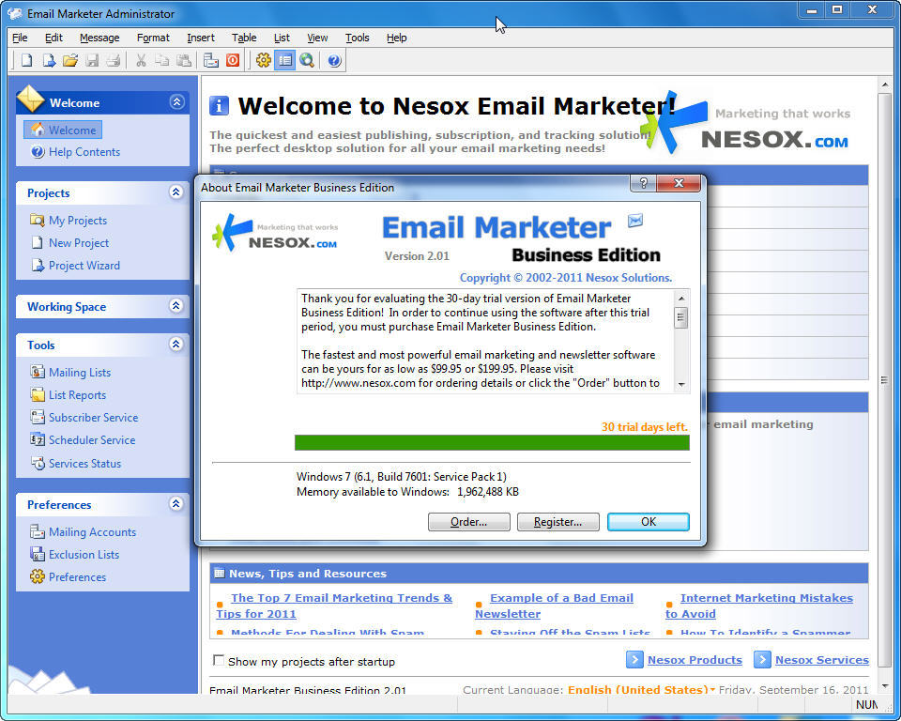Click the blue question mark help toolbar icon
The image size is (901, 721).
coord(334,60)
